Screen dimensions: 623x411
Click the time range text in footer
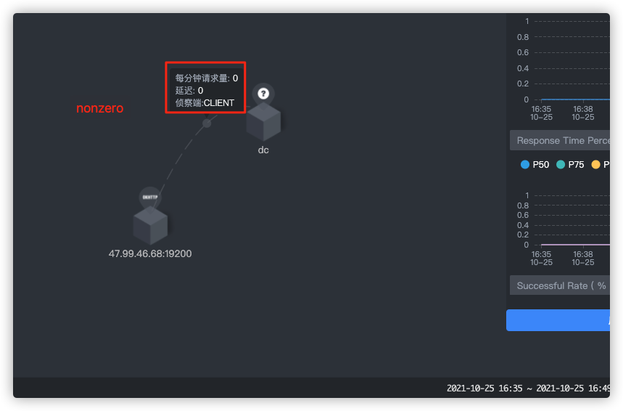click(528, 388)
